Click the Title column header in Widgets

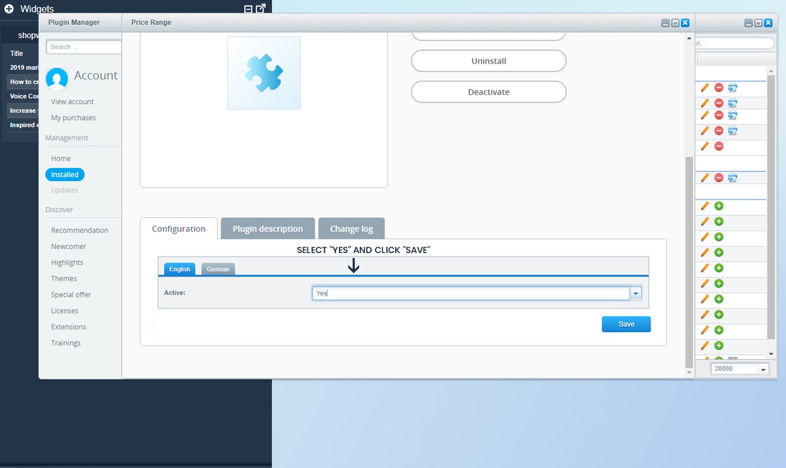tap(16, 53)
